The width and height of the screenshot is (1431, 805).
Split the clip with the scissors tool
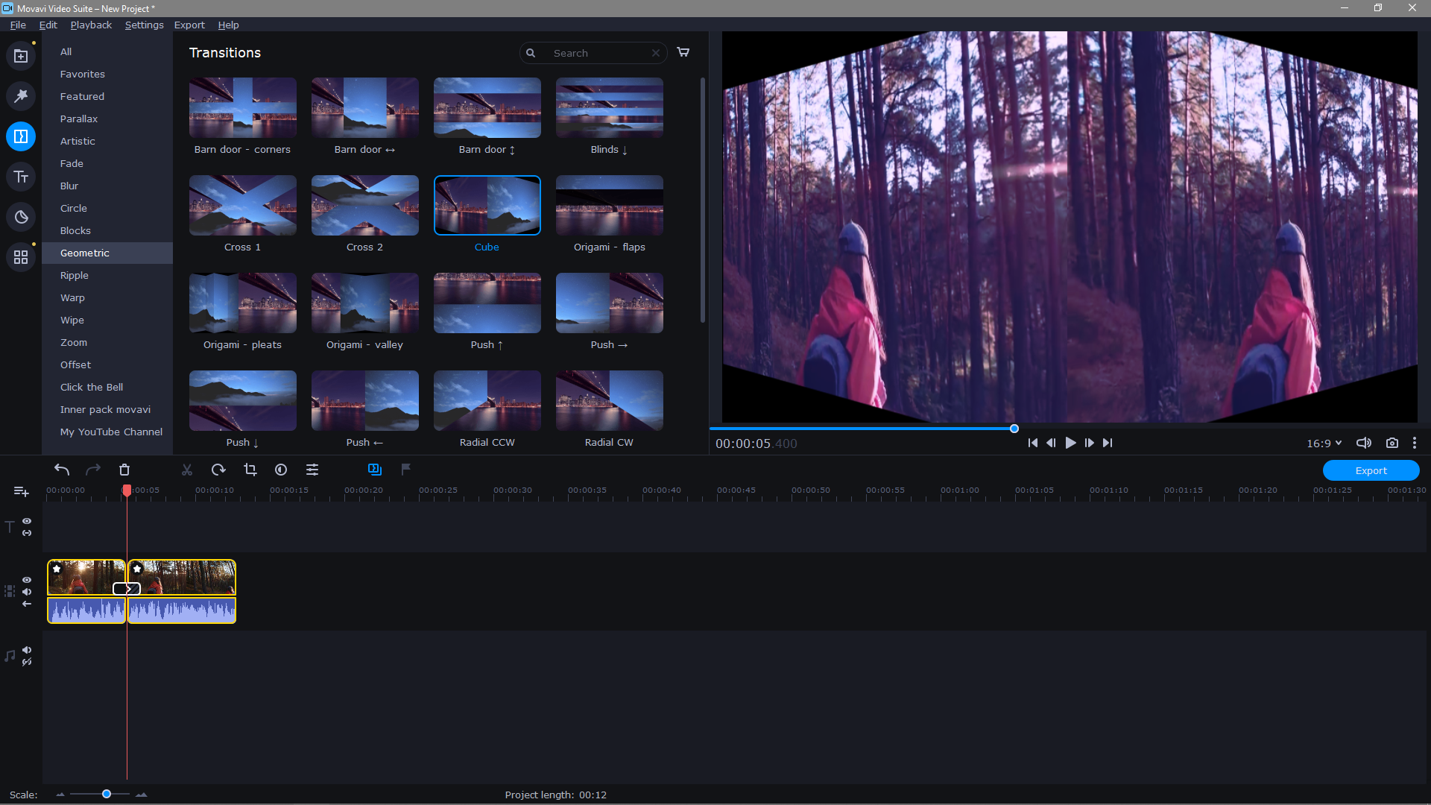pyautogui.click(x=186, y=470)
